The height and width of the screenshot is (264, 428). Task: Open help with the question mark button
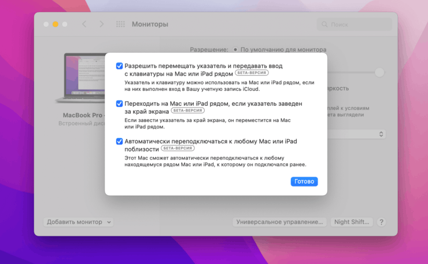[382, 222]
